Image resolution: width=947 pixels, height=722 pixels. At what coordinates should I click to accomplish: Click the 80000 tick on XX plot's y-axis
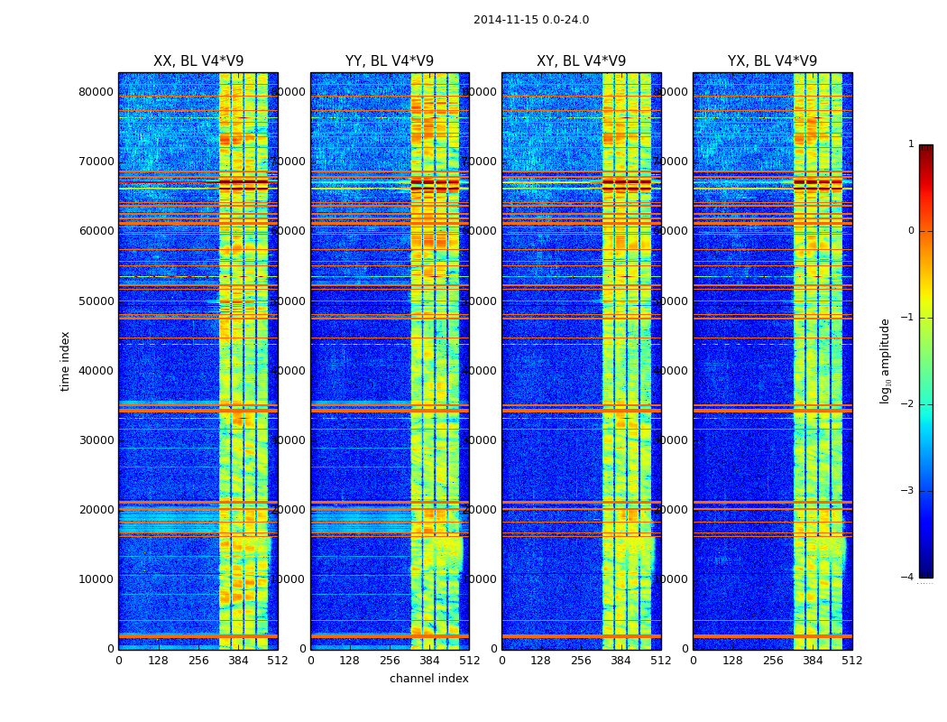coord(97,92)
